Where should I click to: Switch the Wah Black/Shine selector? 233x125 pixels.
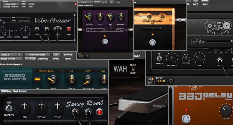[x=133, y=69]
